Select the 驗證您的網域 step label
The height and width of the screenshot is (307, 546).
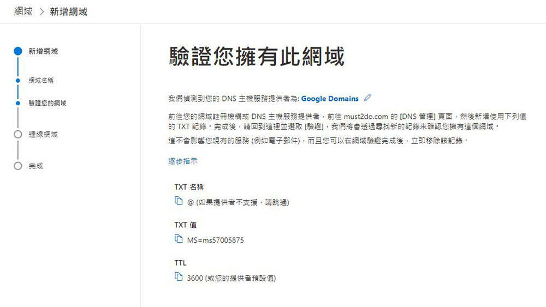[x=48, y=103]
